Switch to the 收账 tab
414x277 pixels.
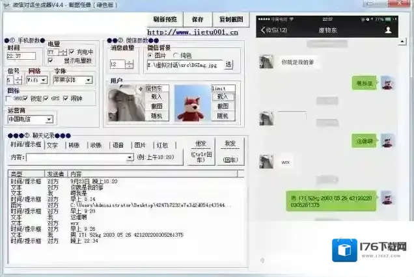[x=96, y=146]
